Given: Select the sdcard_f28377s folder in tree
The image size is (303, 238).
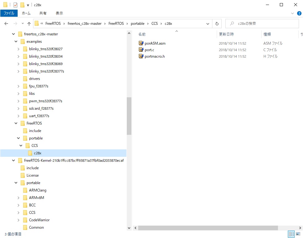Looking at the screenshot, I should 41,108.
